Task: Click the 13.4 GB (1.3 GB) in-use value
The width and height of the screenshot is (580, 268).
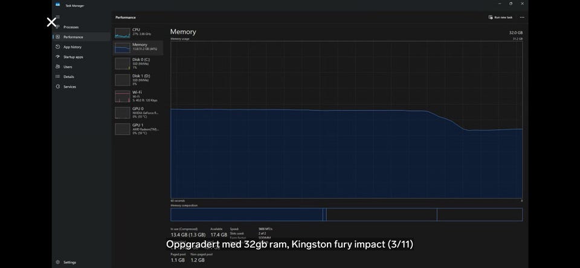Action: (x=188, y=235)
